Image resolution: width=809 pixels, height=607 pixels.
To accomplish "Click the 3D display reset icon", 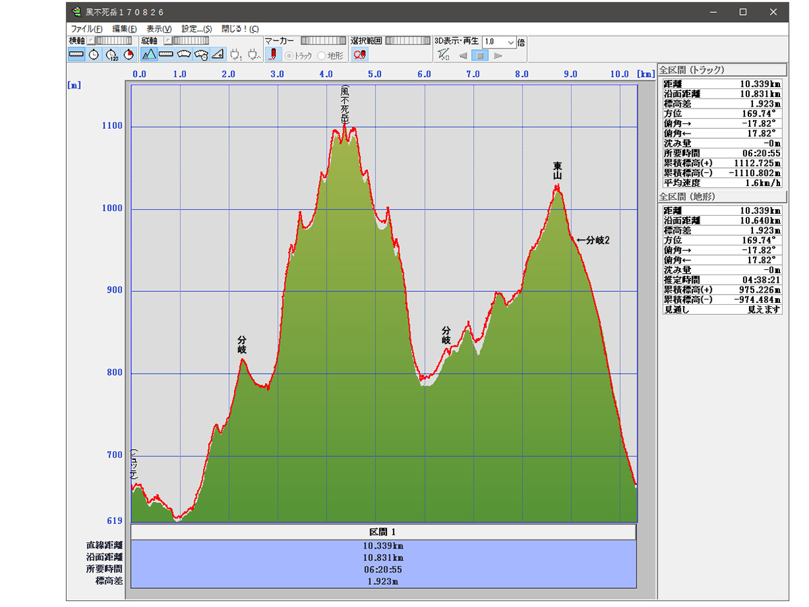I will pos(443,55).
